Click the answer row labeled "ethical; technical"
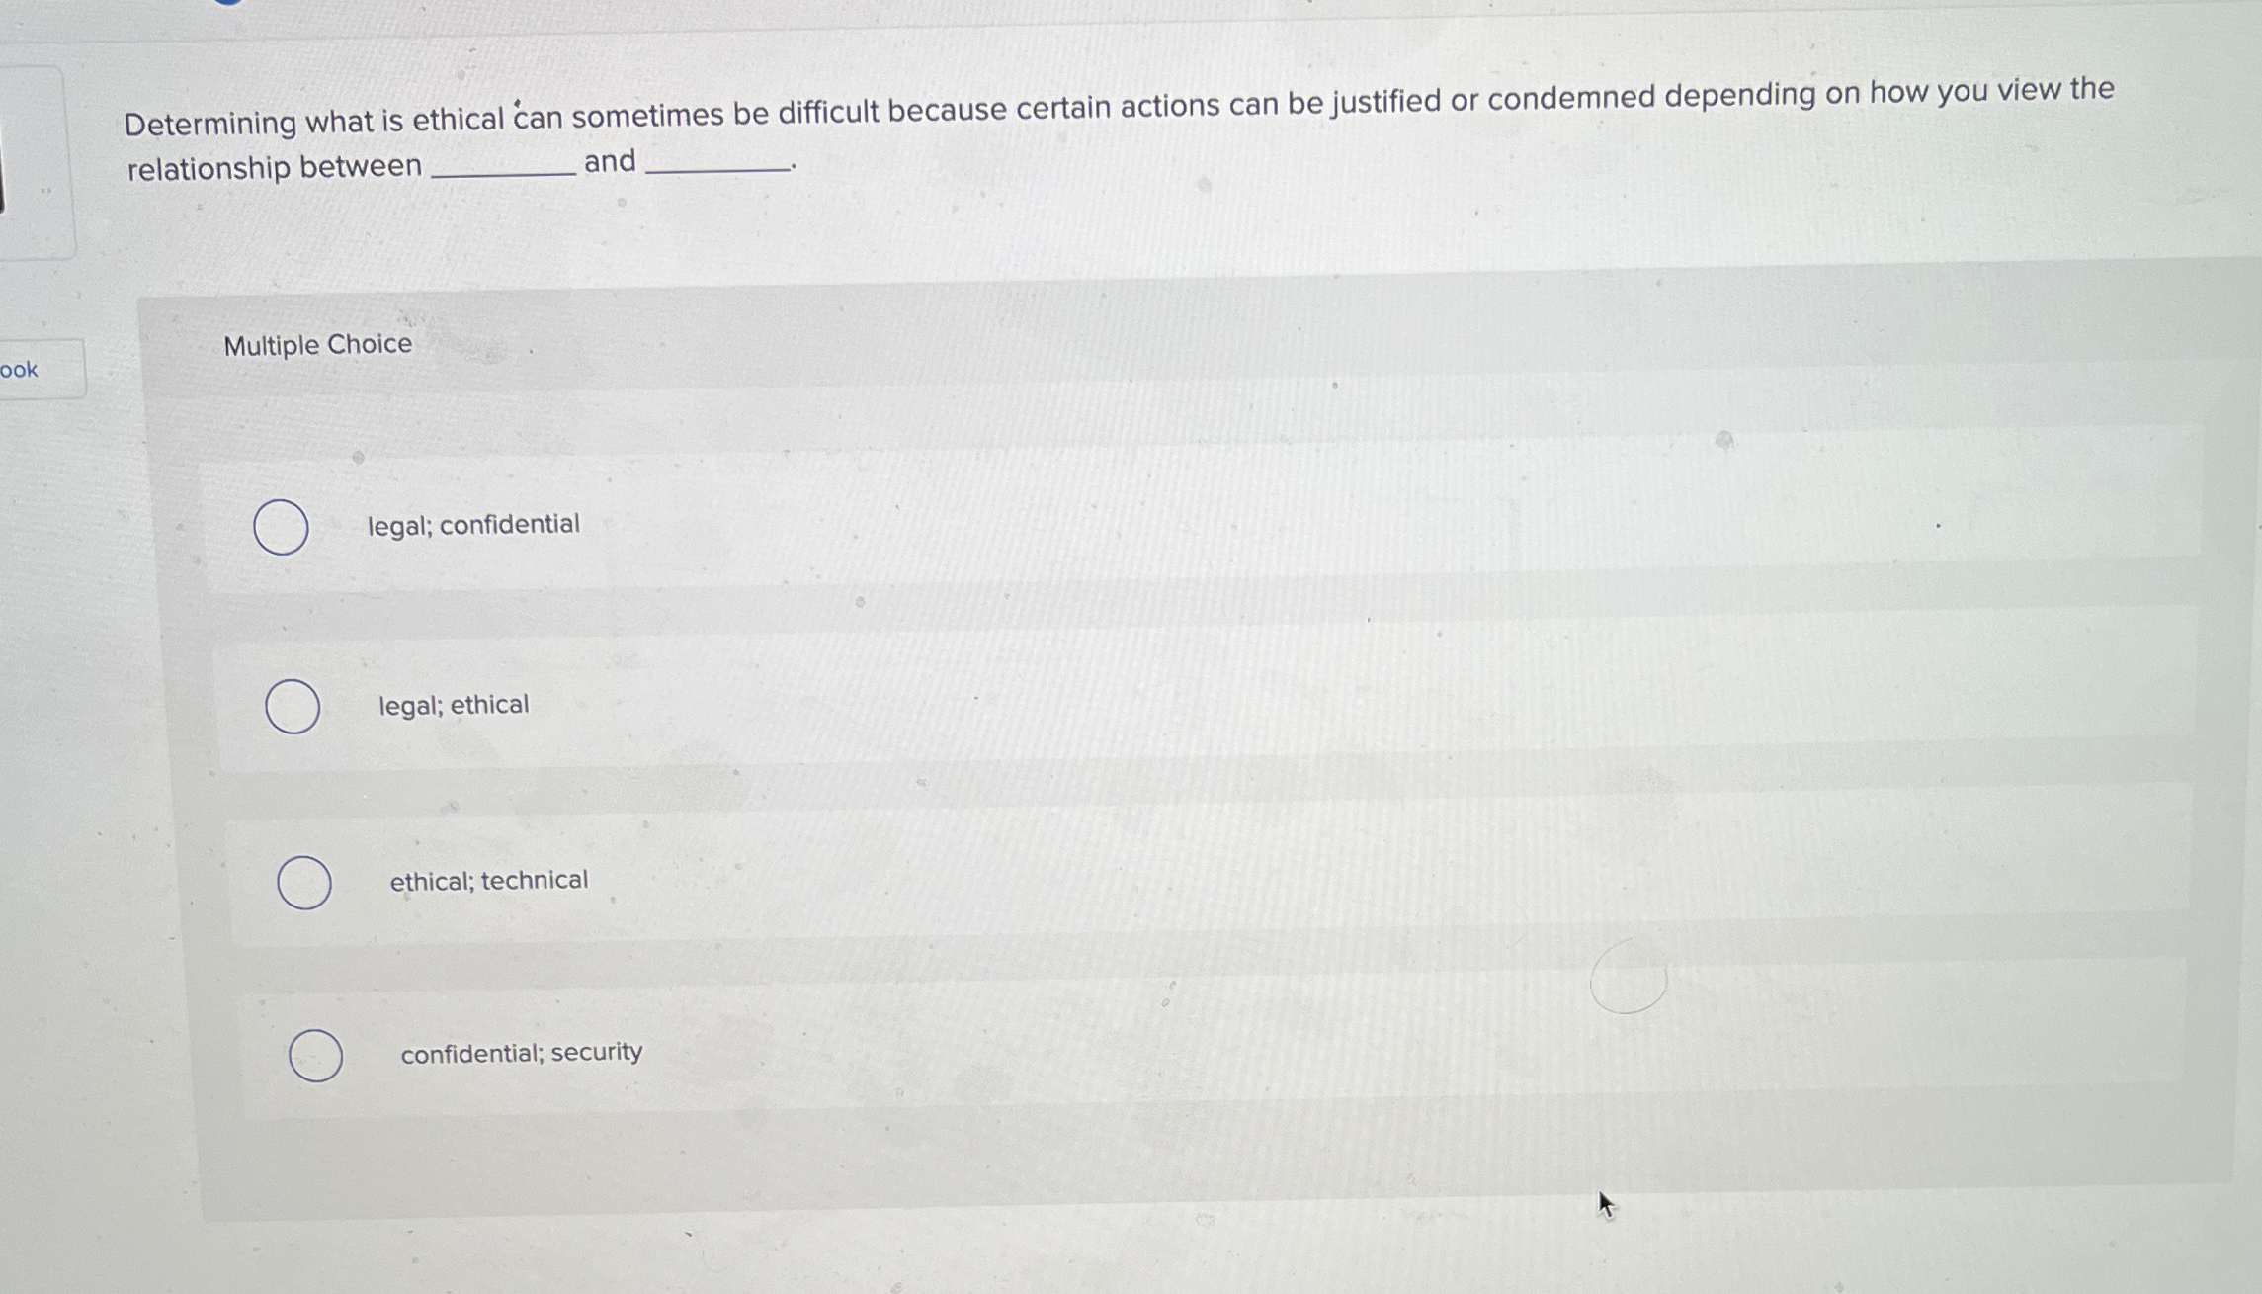This screenshot has width=2262, height=1294. [x=692, y=879]
